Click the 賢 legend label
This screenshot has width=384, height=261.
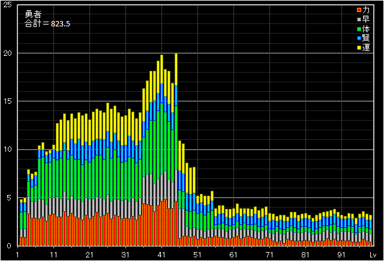366,38
